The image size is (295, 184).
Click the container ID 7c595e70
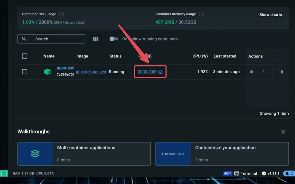pos(65,75)
